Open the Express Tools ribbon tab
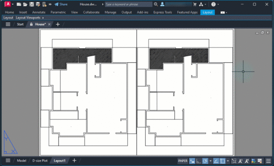274x166 pixels. pyautogui.click(x=163, y=12)
